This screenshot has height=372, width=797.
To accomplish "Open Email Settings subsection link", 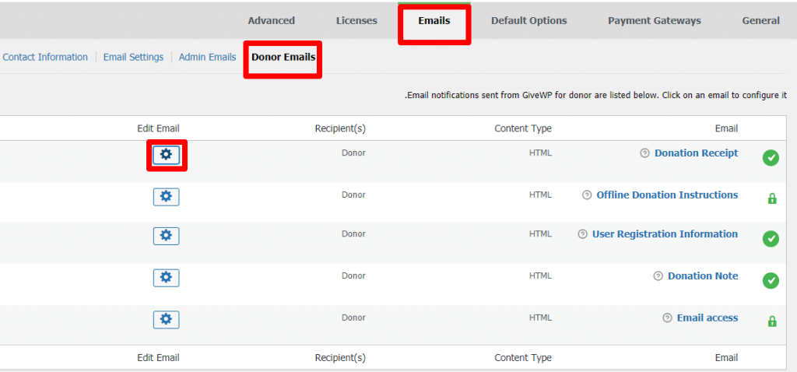I will point(133,57).
